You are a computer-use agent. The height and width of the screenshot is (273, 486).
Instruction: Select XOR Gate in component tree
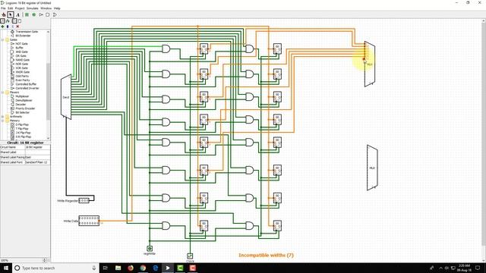[21, 67]
